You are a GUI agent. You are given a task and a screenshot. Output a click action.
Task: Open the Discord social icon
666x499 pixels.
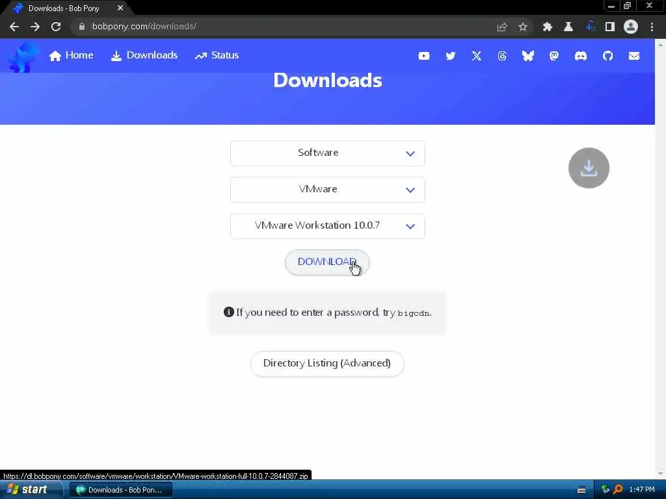[581, 56]
